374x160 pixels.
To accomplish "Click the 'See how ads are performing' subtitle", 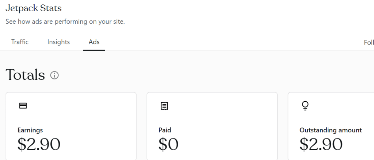I will (65, 22).
